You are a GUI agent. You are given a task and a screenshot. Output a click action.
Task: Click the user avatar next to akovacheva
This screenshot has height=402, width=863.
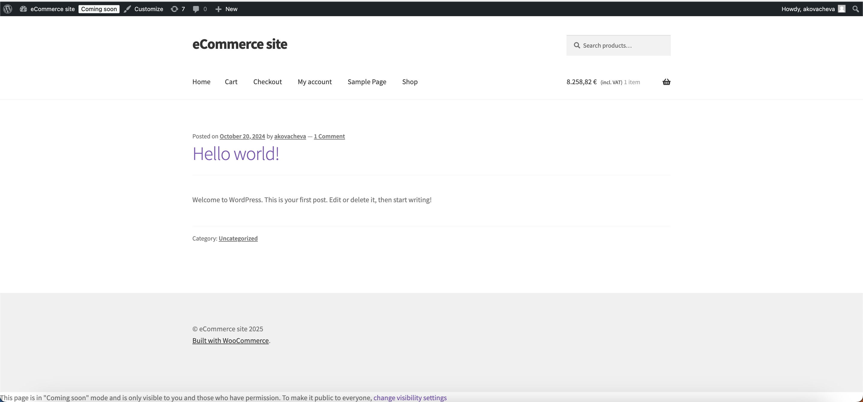coord(841,9)
